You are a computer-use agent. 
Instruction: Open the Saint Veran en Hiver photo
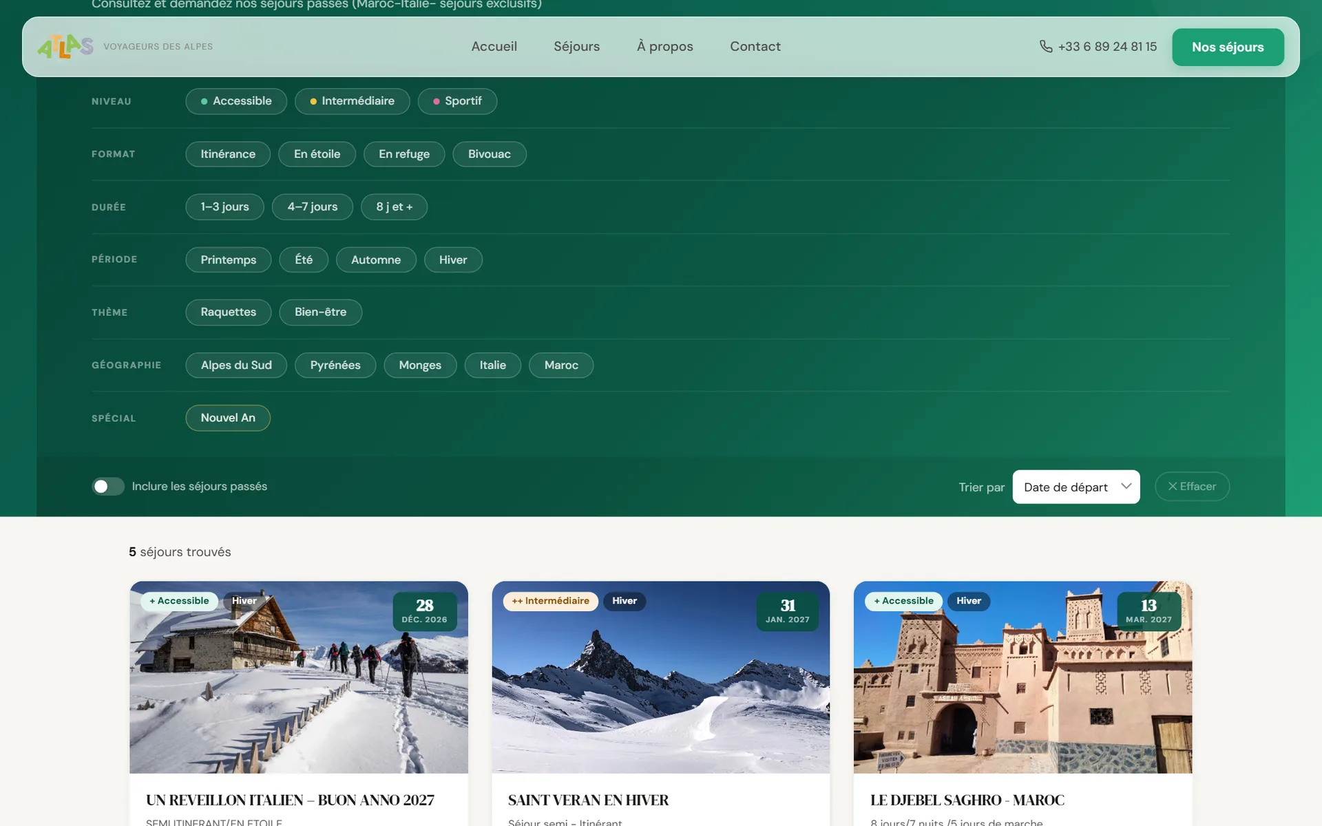(x=661, y=677)
